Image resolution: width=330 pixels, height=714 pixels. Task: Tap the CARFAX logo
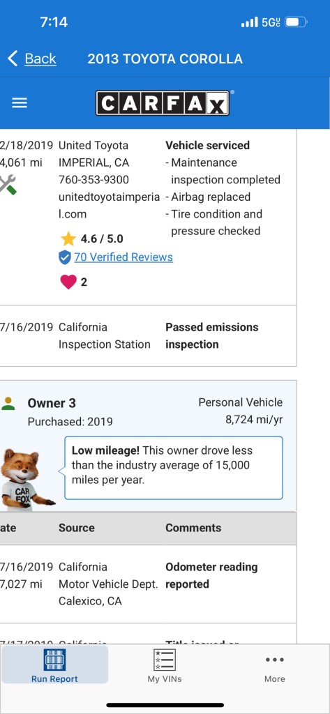click(x=164, y=103)
